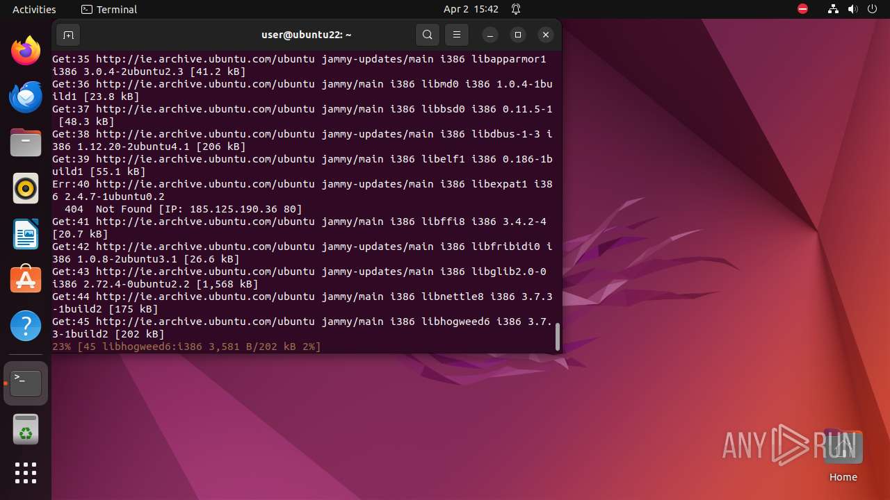The image size is (890, 500).
Task: Open the clock and calendar panel
Action: pyautogui.click(x=471, y=9)
